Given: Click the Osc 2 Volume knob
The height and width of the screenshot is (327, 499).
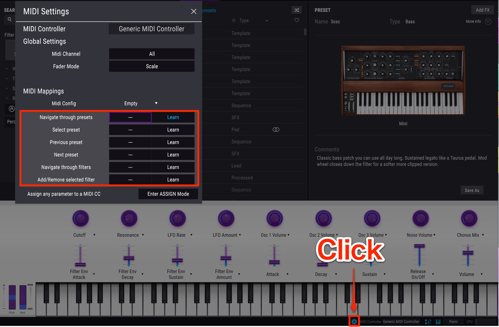Looking at the screenshot, I should tap(324, 218).
